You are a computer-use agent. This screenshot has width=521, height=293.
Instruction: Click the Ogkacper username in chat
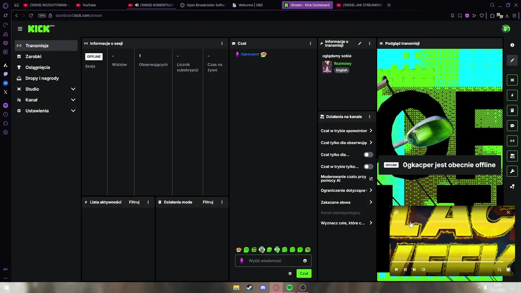pyautogui.click(x=249, y=54)
